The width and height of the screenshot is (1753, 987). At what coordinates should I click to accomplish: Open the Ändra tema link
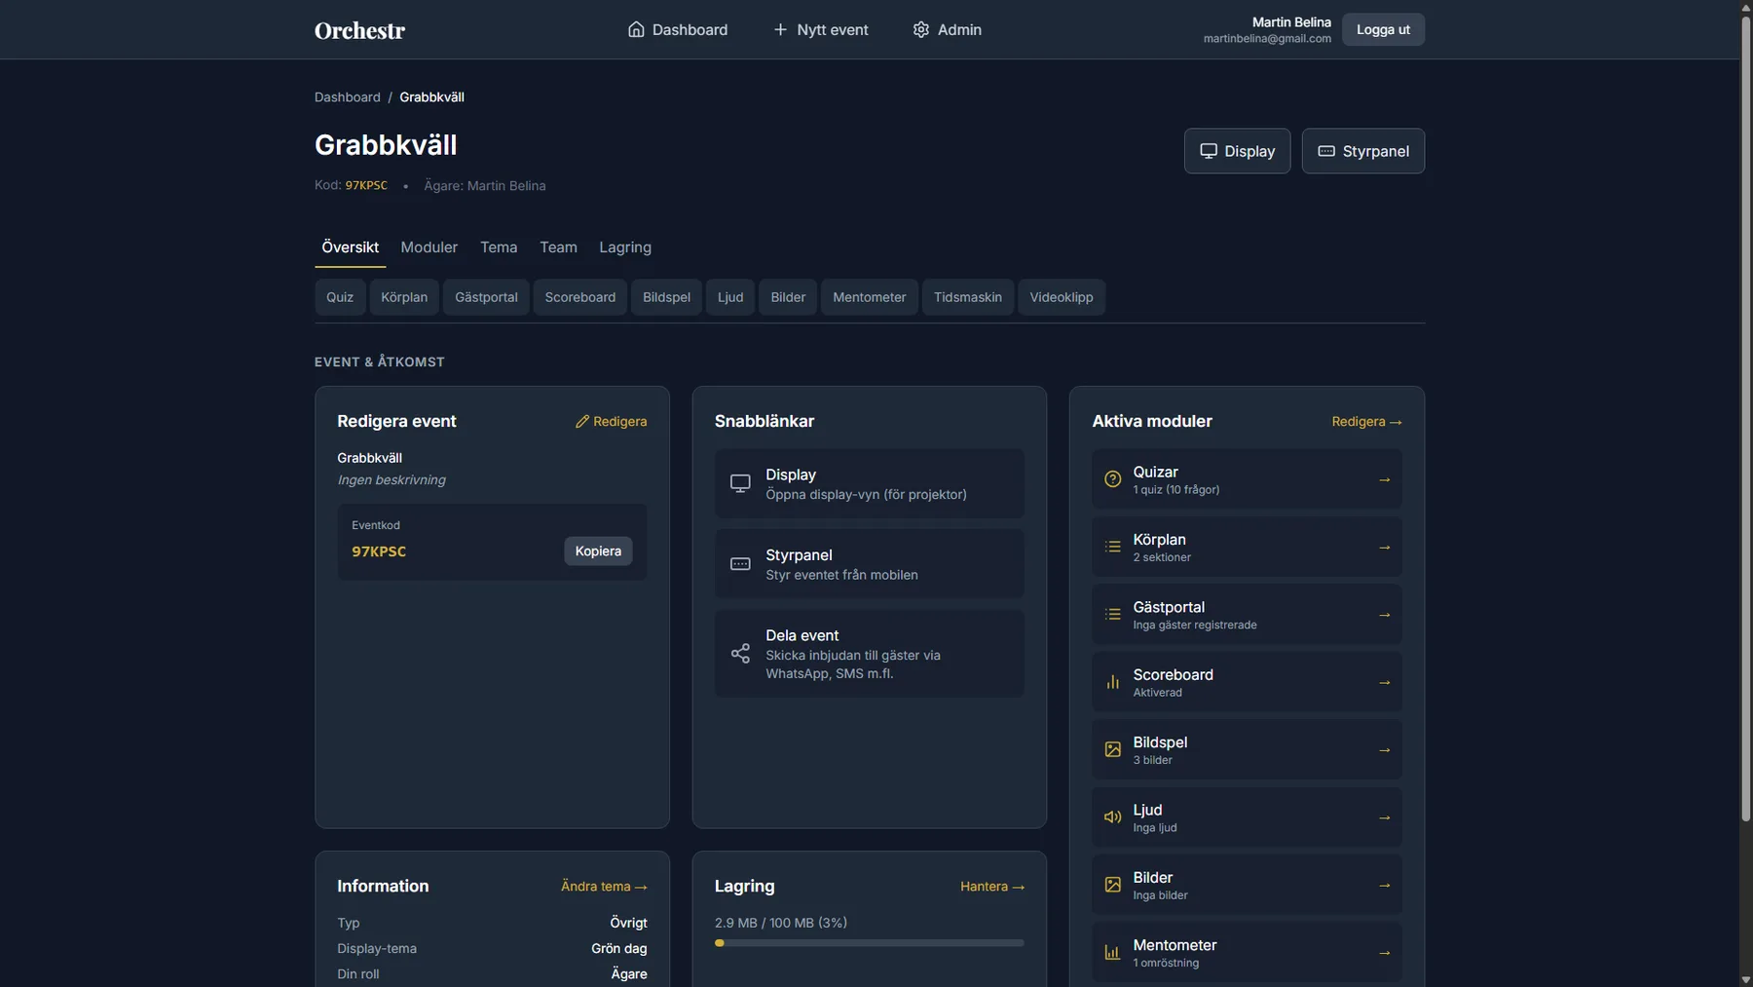click(x=604, y=887)
